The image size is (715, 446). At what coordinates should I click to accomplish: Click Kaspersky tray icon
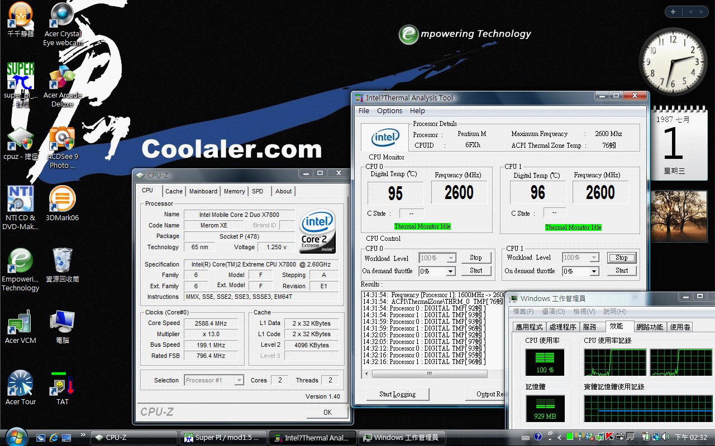coord(609,437)
